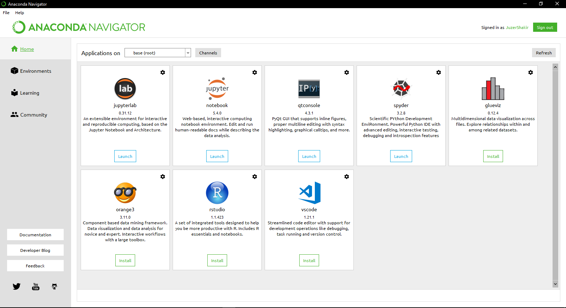Click the Channels button
Image resolution: width=566 pixels, height=308 pixels.
click(x=208, y=53)
